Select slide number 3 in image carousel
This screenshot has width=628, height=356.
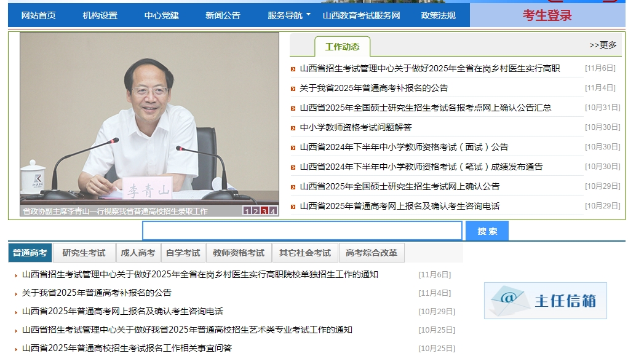(264, 212)
